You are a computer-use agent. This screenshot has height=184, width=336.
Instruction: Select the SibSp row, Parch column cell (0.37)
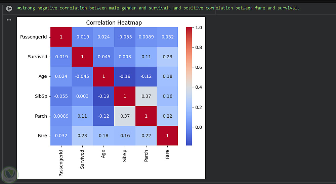pyautogui.click(x=146, y=96)
